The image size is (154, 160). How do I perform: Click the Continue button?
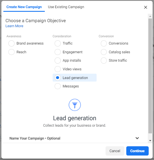pyautogui.click(x=137, y=151)
